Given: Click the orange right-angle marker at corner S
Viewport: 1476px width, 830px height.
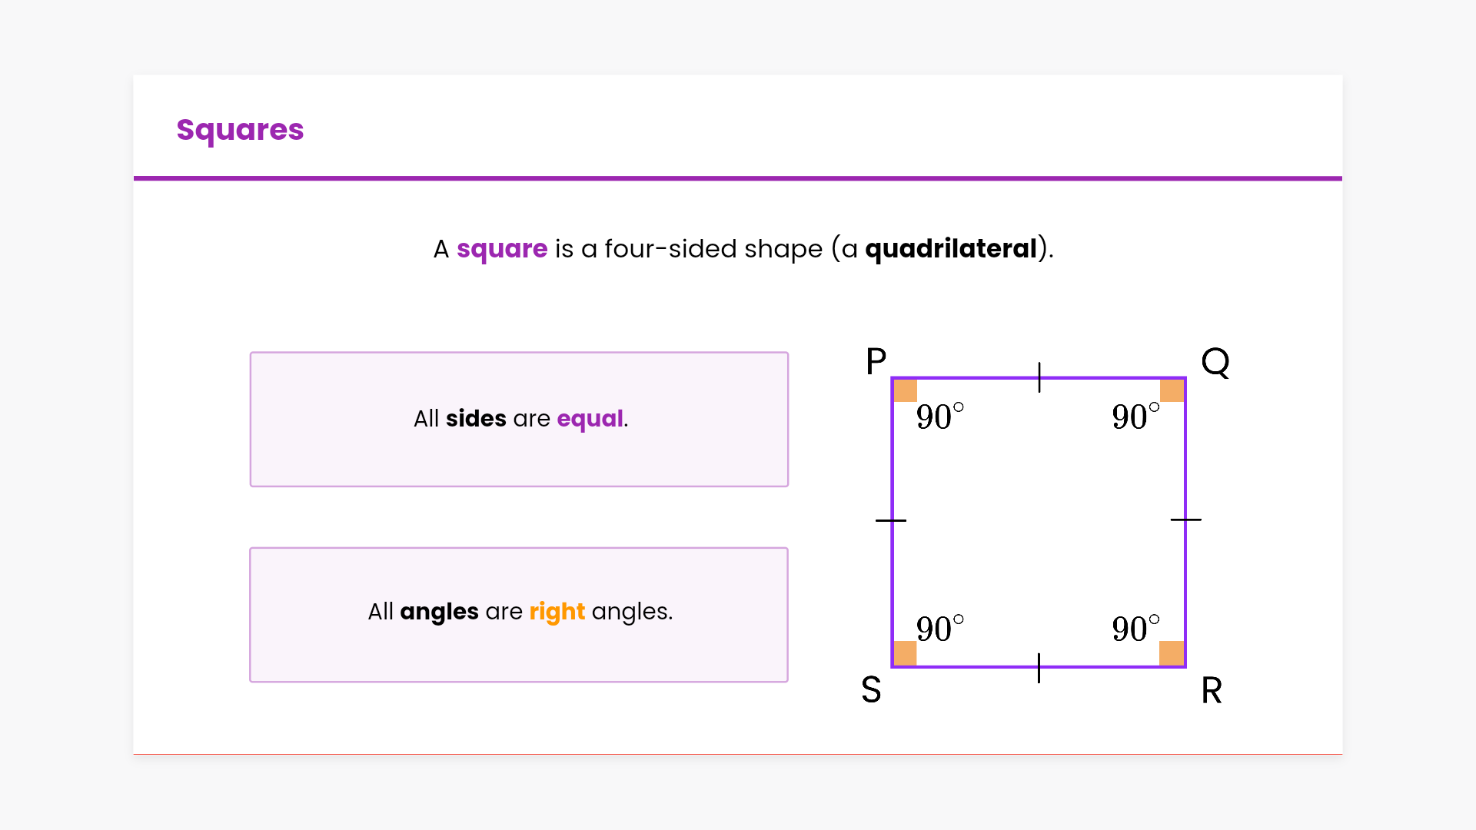Looking at the screenshot, I should (x=906, y=653).
